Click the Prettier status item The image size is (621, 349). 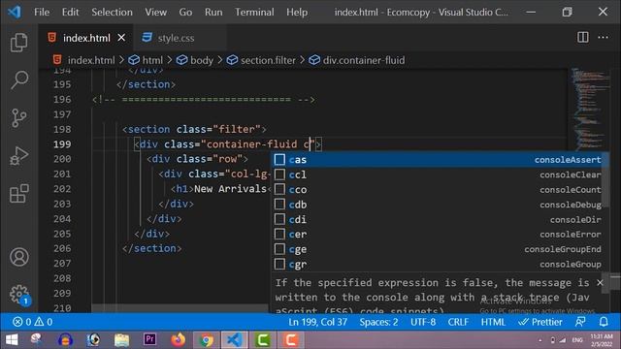[x=540, y=322]
